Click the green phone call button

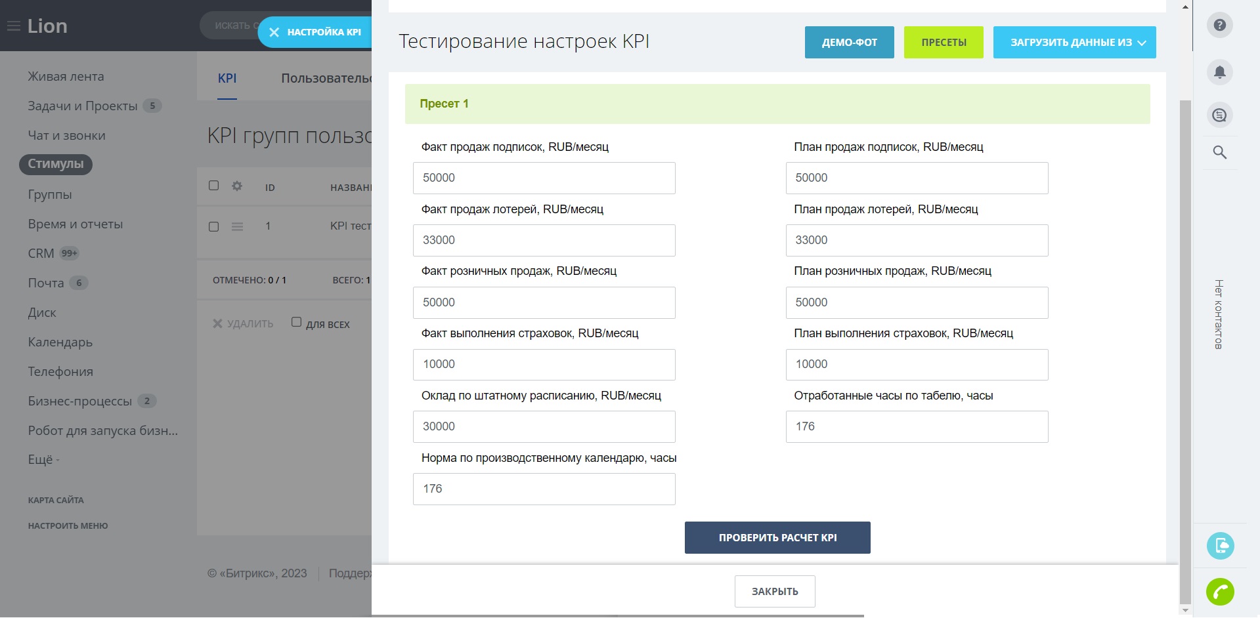coord(1219,592)
